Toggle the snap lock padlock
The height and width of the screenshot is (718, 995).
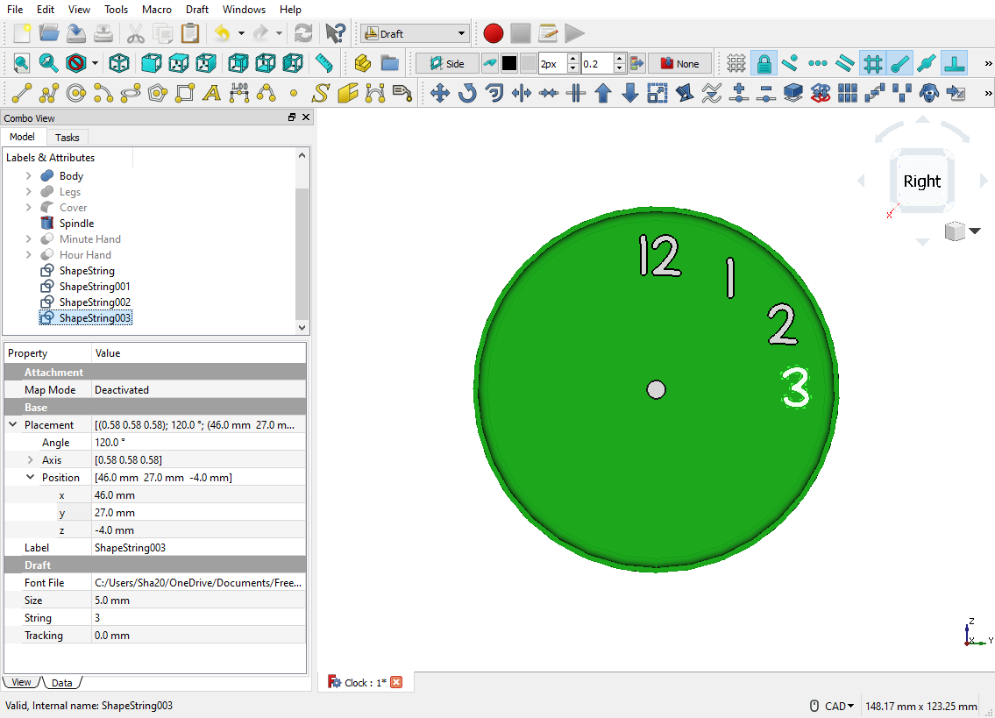[764, 63]
